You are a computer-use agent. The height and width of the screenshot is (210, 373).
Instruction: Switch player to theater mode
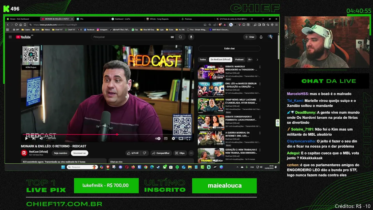(x=181, y=139)
